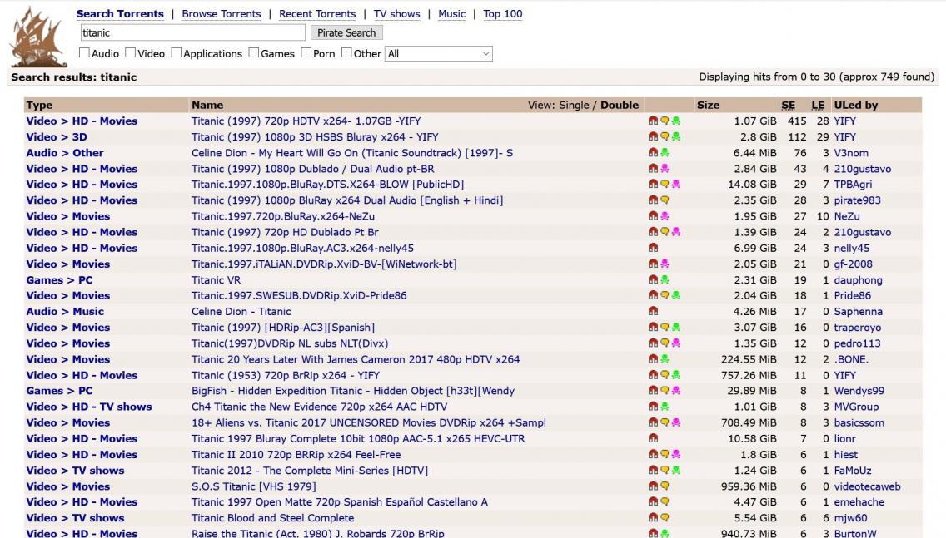946x538 pixels.
Task: Click magnet icon in the lionr row
Action: click(653, 438)
